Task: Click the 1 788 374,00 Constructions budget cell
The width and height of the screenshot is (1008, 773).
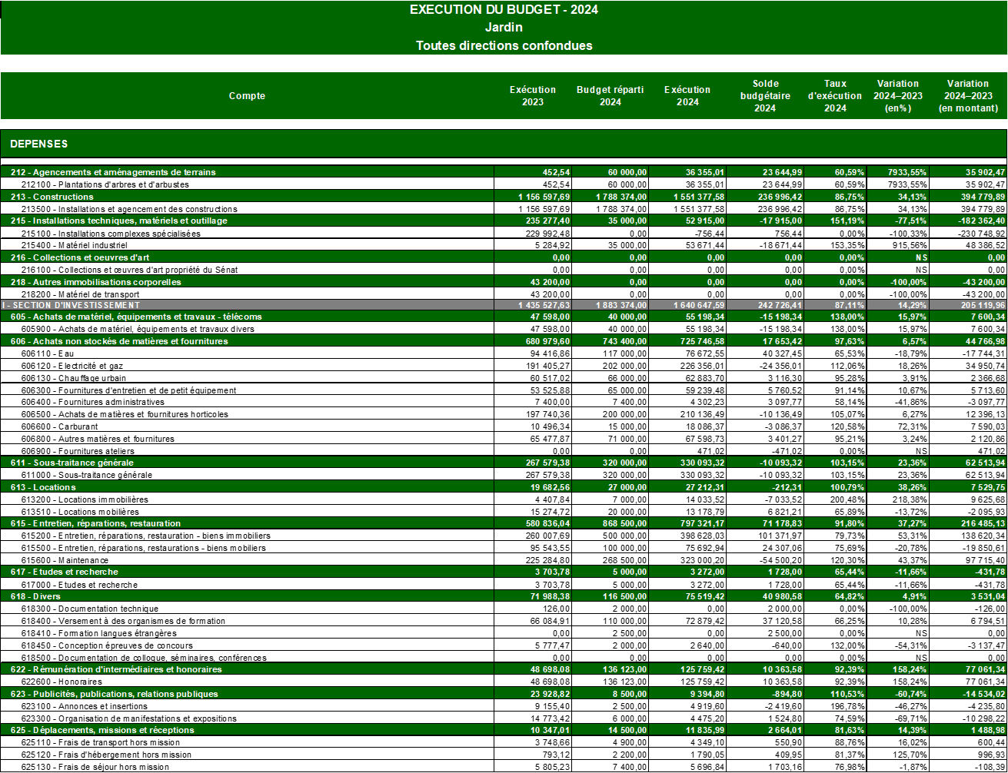Action: [x=621, y=197]
